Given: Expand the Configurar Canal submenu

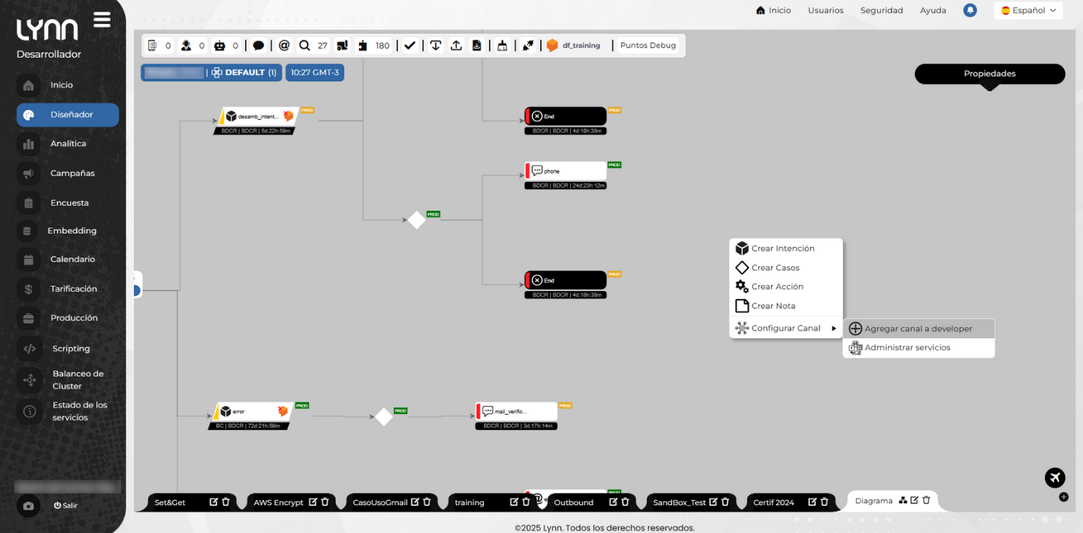Looking at the screenshot, I should [786, 328].
